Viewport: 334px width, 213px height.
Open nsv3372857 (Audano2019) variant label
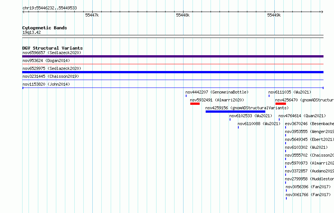point(310,171)
